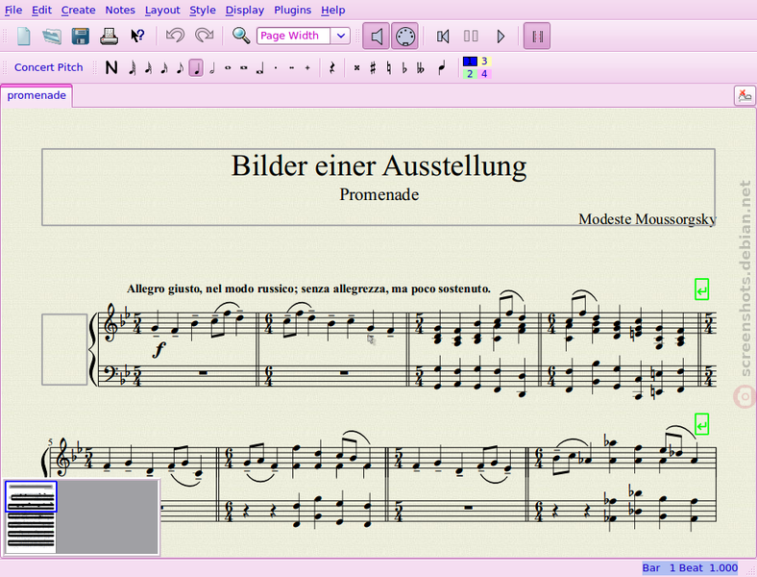This screenshot has width=757, height=577.
Task: Select voice 1
Action: click(x=470, y=62)
